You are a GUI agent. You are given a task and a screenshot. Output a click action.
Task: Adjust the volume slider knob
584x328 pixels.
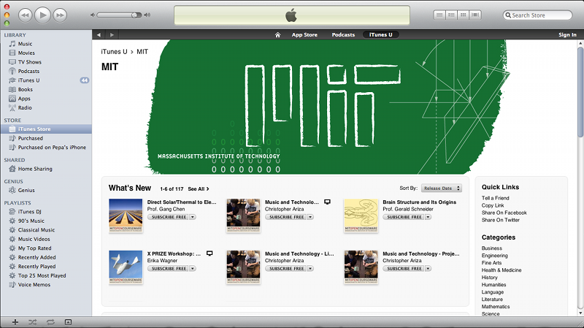point(134,15)
